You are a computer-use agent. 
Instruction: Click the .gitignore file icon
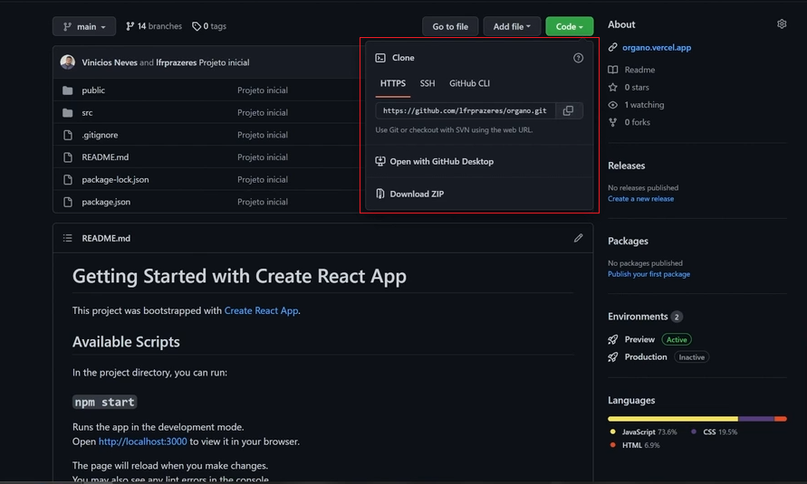coord(67,135)
